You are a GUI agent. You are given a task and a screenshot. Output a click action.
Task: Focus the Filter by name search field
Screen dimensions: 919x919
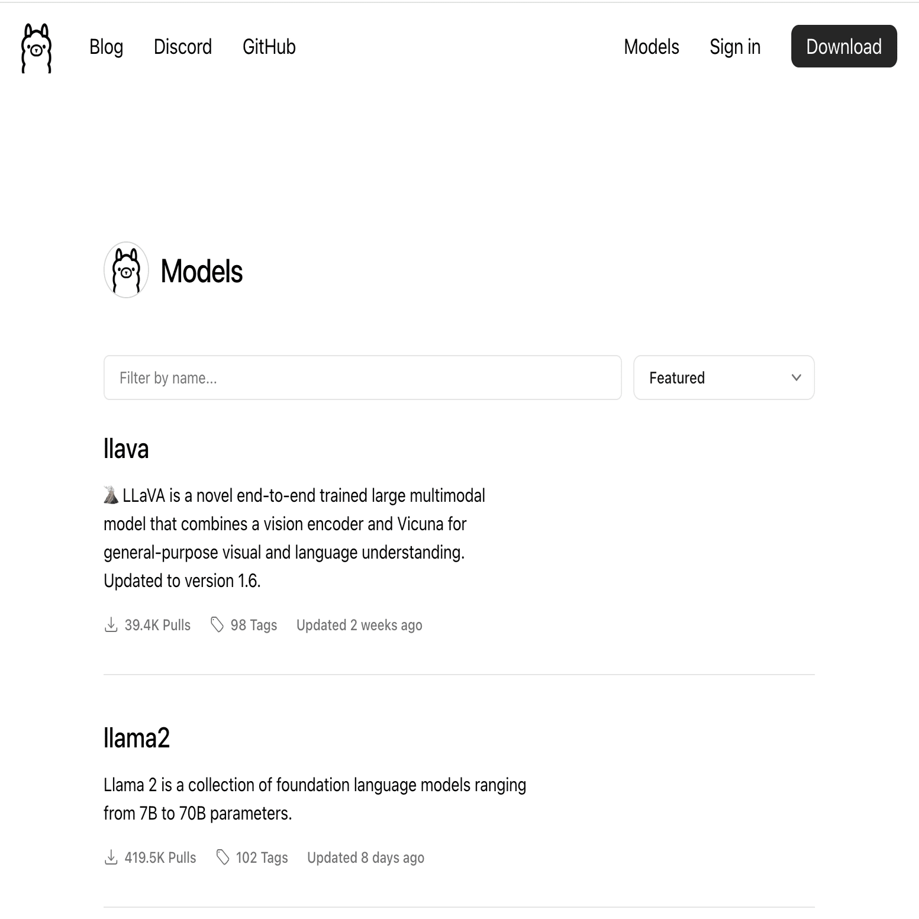(362, 378)
